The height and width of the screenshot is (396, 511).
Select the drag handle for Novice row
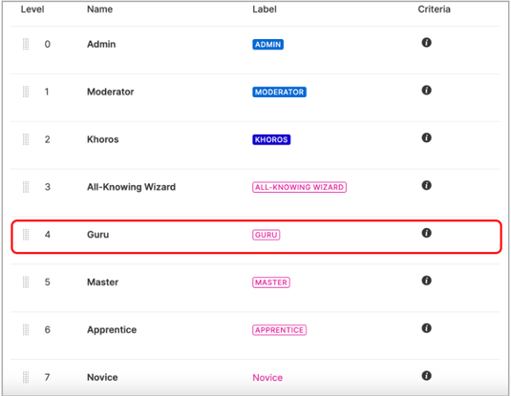26,377
